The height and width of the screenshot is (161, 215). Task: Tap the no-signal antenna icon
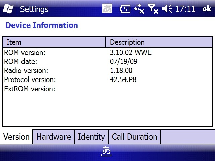(x=153, y=9)
